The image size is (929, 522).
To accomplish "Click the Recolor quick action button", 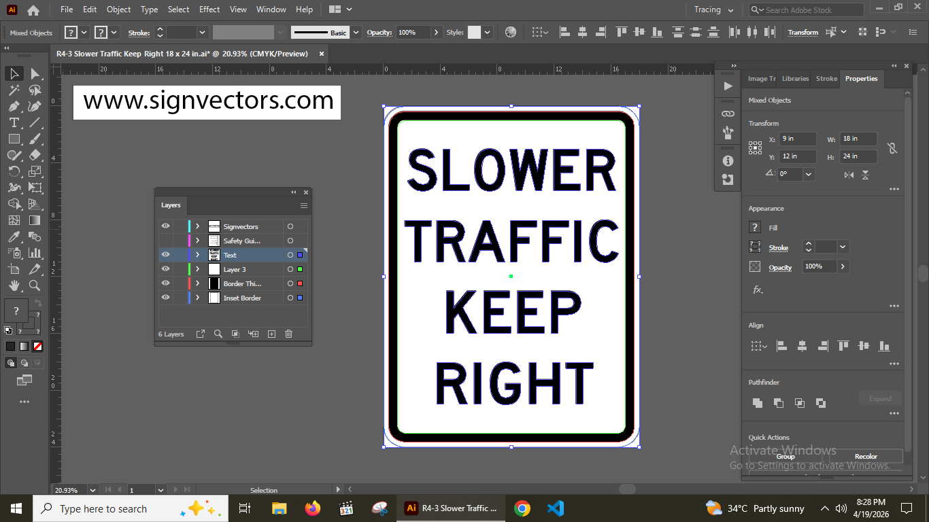I will point(866,456).
